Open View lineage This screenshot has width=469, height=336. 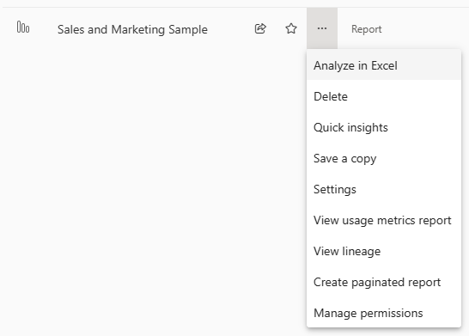click(384, 251)
